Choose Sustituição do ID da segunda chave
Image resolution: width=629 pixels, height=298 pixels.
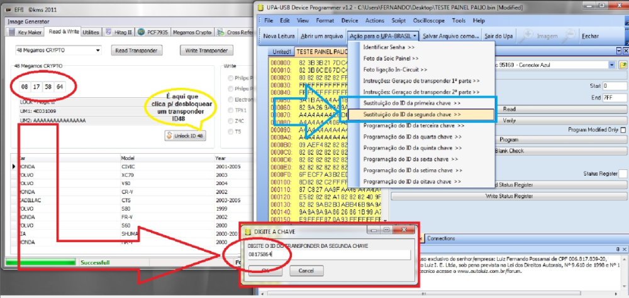click(x=421, y=114)
